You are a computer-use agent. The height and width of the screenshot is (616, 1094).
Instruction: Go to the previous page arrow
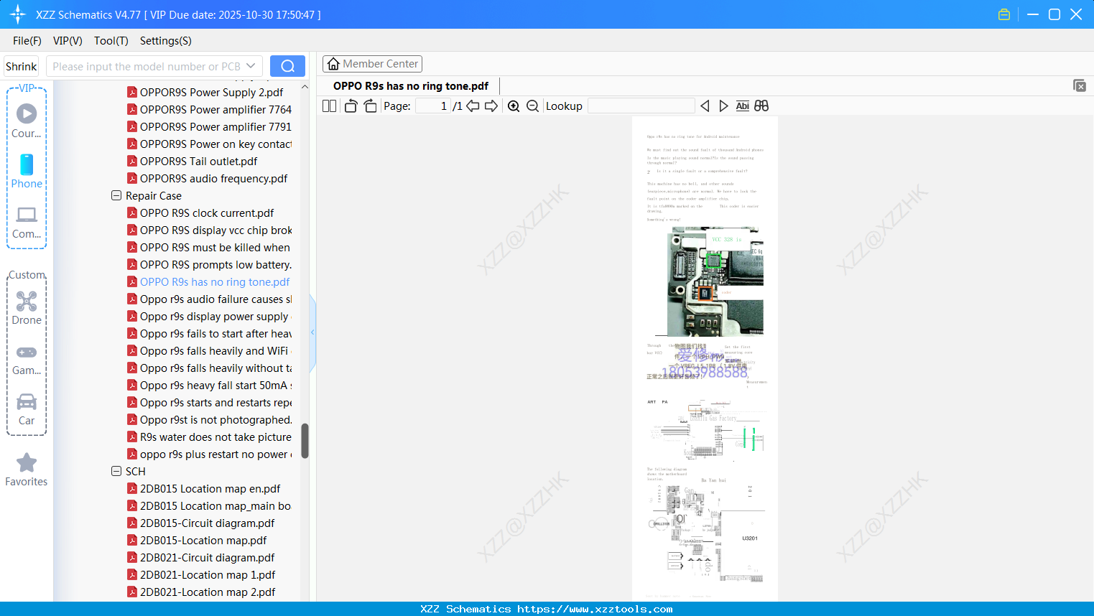pos(473,106)
